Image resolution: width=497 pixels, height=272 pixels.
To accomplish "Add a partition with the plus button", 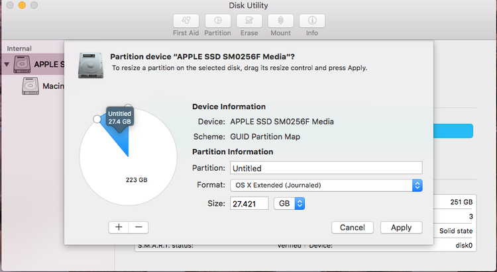I will pyautogui.click(x=119, y=228).
